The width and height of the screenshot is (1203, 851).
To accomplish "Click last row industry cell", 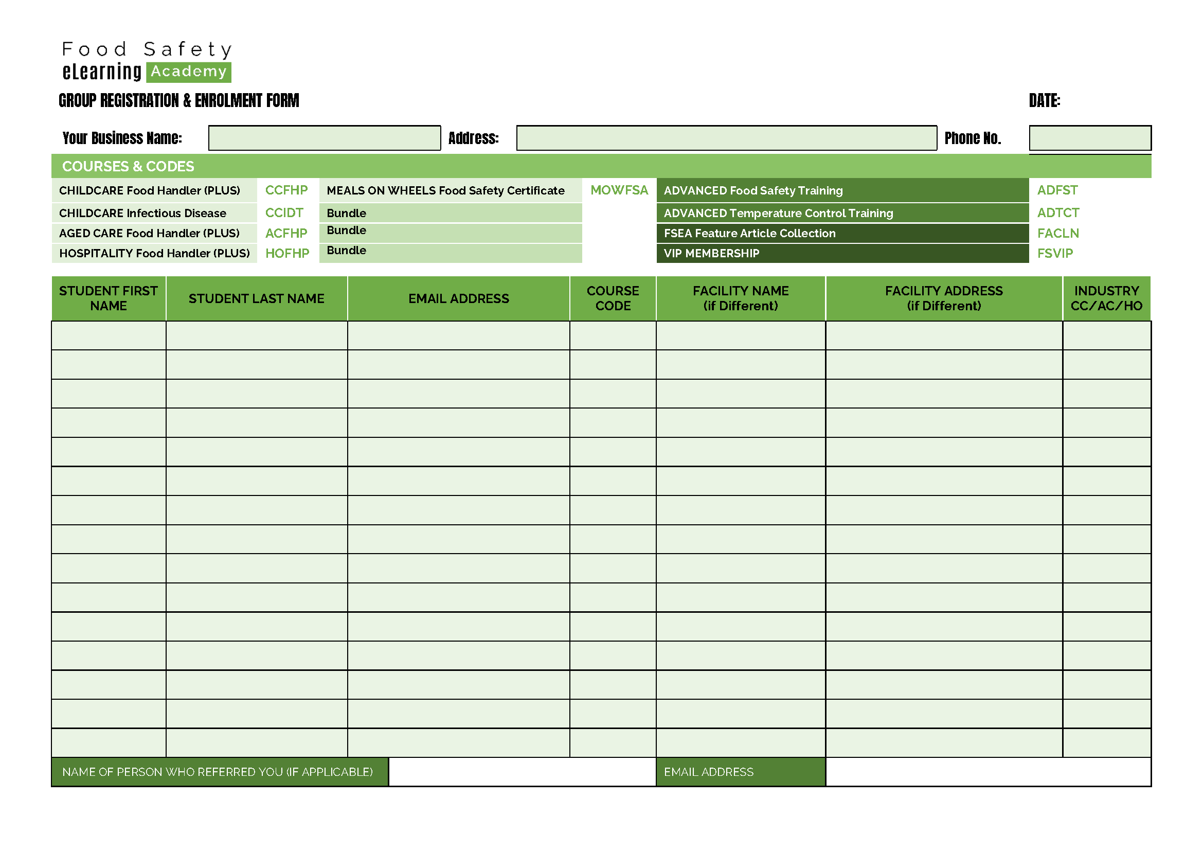I will pos(1107,742).
